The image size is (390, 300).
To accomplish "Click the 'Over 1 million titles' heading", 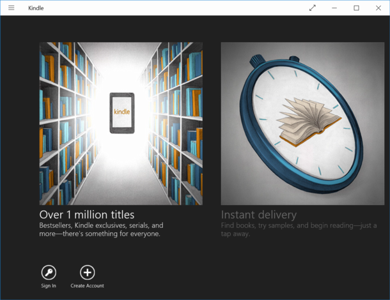I will [87, 215].
